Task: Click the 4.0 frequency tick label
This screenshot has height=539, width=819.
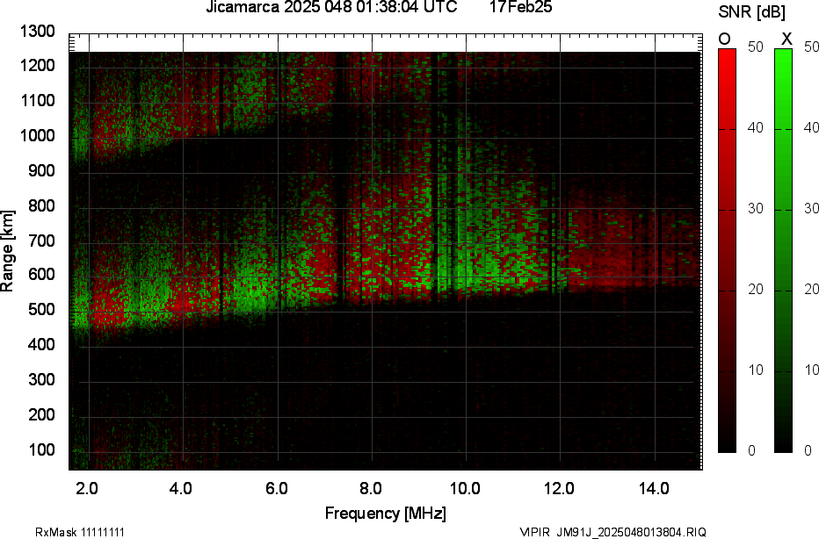Action: 181,489
